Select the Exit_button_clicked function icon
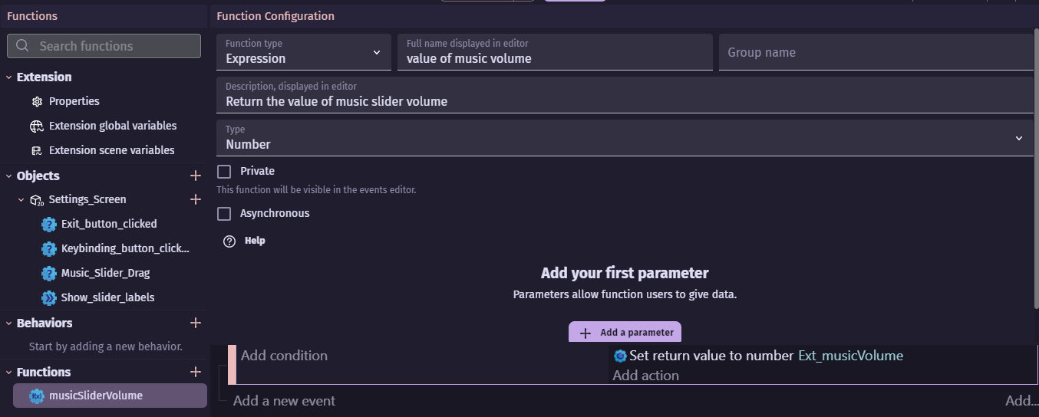The height and width of the screenshot is (417, 1039). (x=48, y=224)
